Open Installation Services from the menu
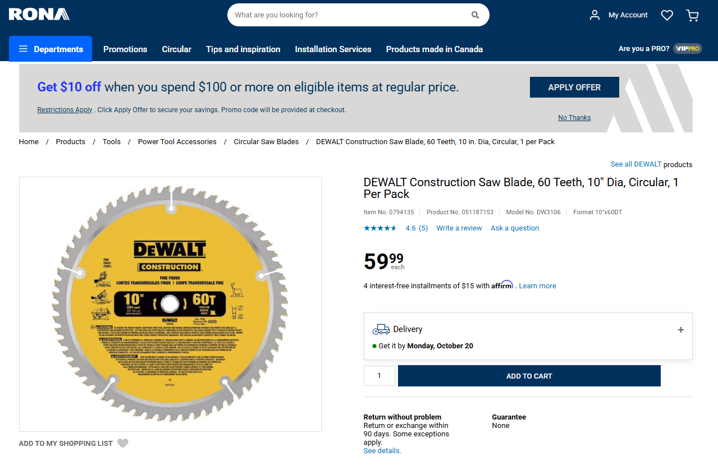Viewport: 718px width, 470px height. click(333, 49)
